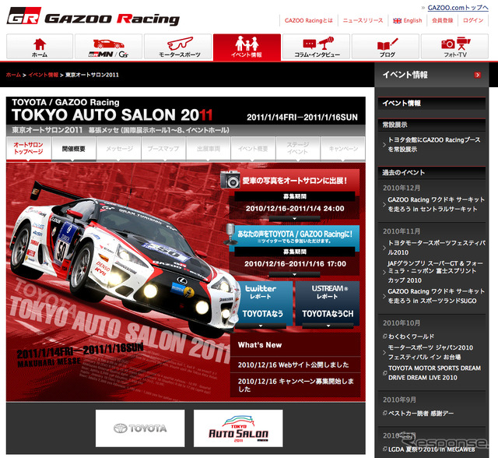Click the UK flag English icon

coord(397,21)
